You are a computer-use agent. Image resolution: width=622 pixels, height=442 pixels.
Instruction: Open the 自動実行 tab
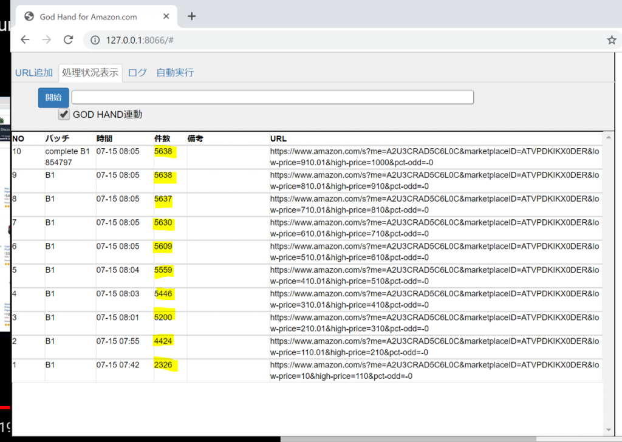tap(175, 72)
